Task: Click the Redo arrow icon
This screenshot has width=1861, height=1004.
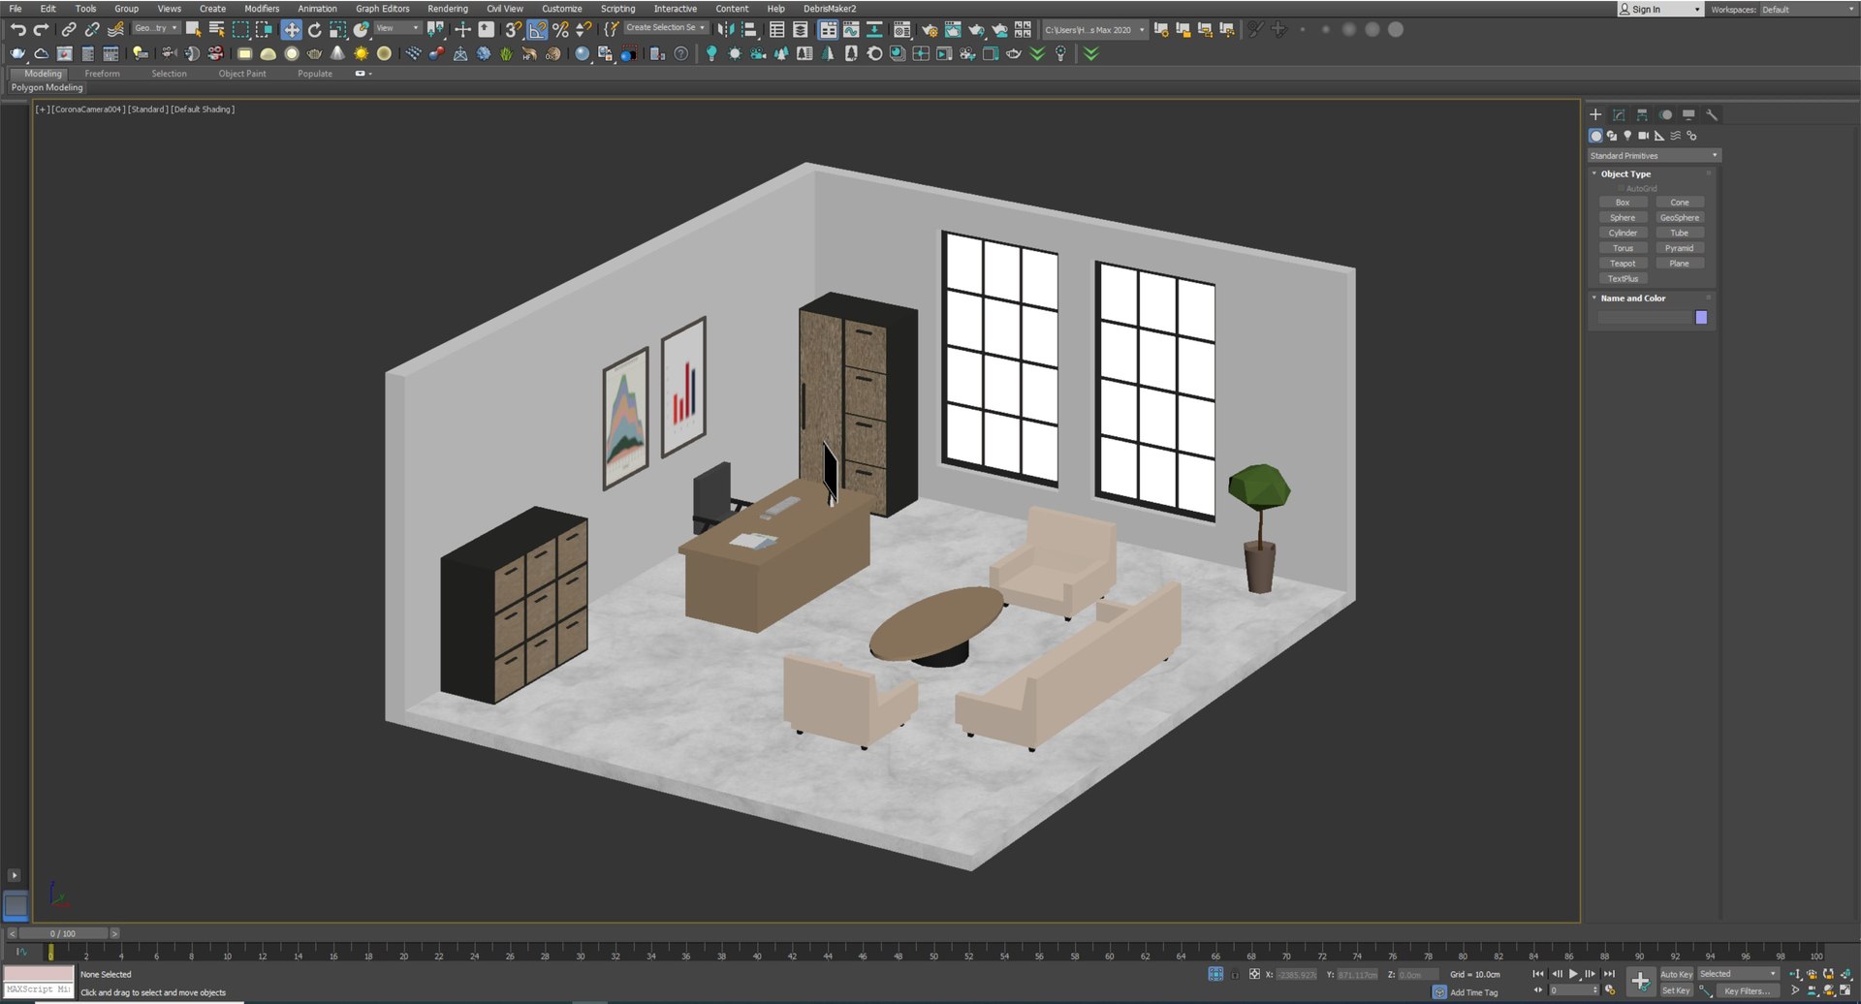Action: [41, 30]
